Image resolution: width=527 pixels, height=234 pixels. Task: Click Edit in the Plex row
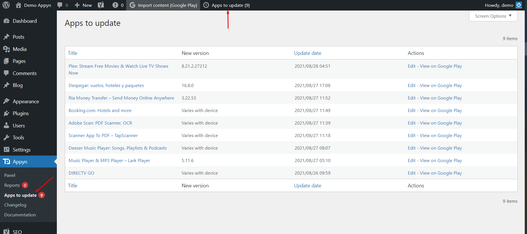click(x=412, y=66)
